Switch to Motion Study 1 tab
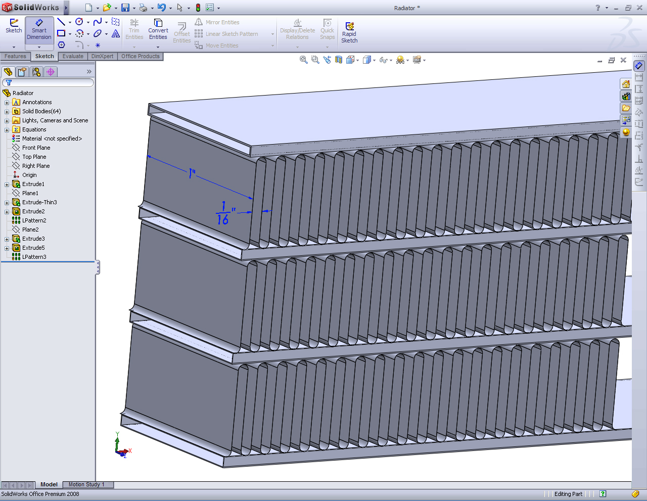Screen dimensions: 647x501 click(86, 484)
